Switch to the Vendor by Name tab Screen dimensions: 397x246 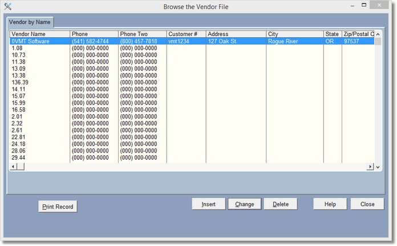tap(30, 22)
